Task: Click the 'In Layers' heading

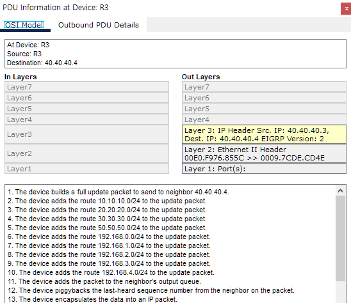Action: click(20, 77)
